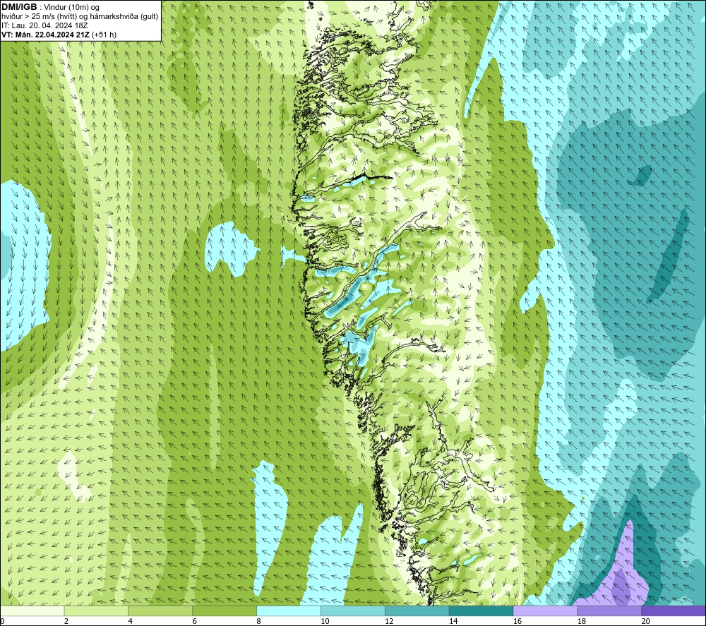The width and height of the screenshot is (706, 626).
Task: Click the legend label '16'
Action: pyautogui.click(x=517, y=621)
